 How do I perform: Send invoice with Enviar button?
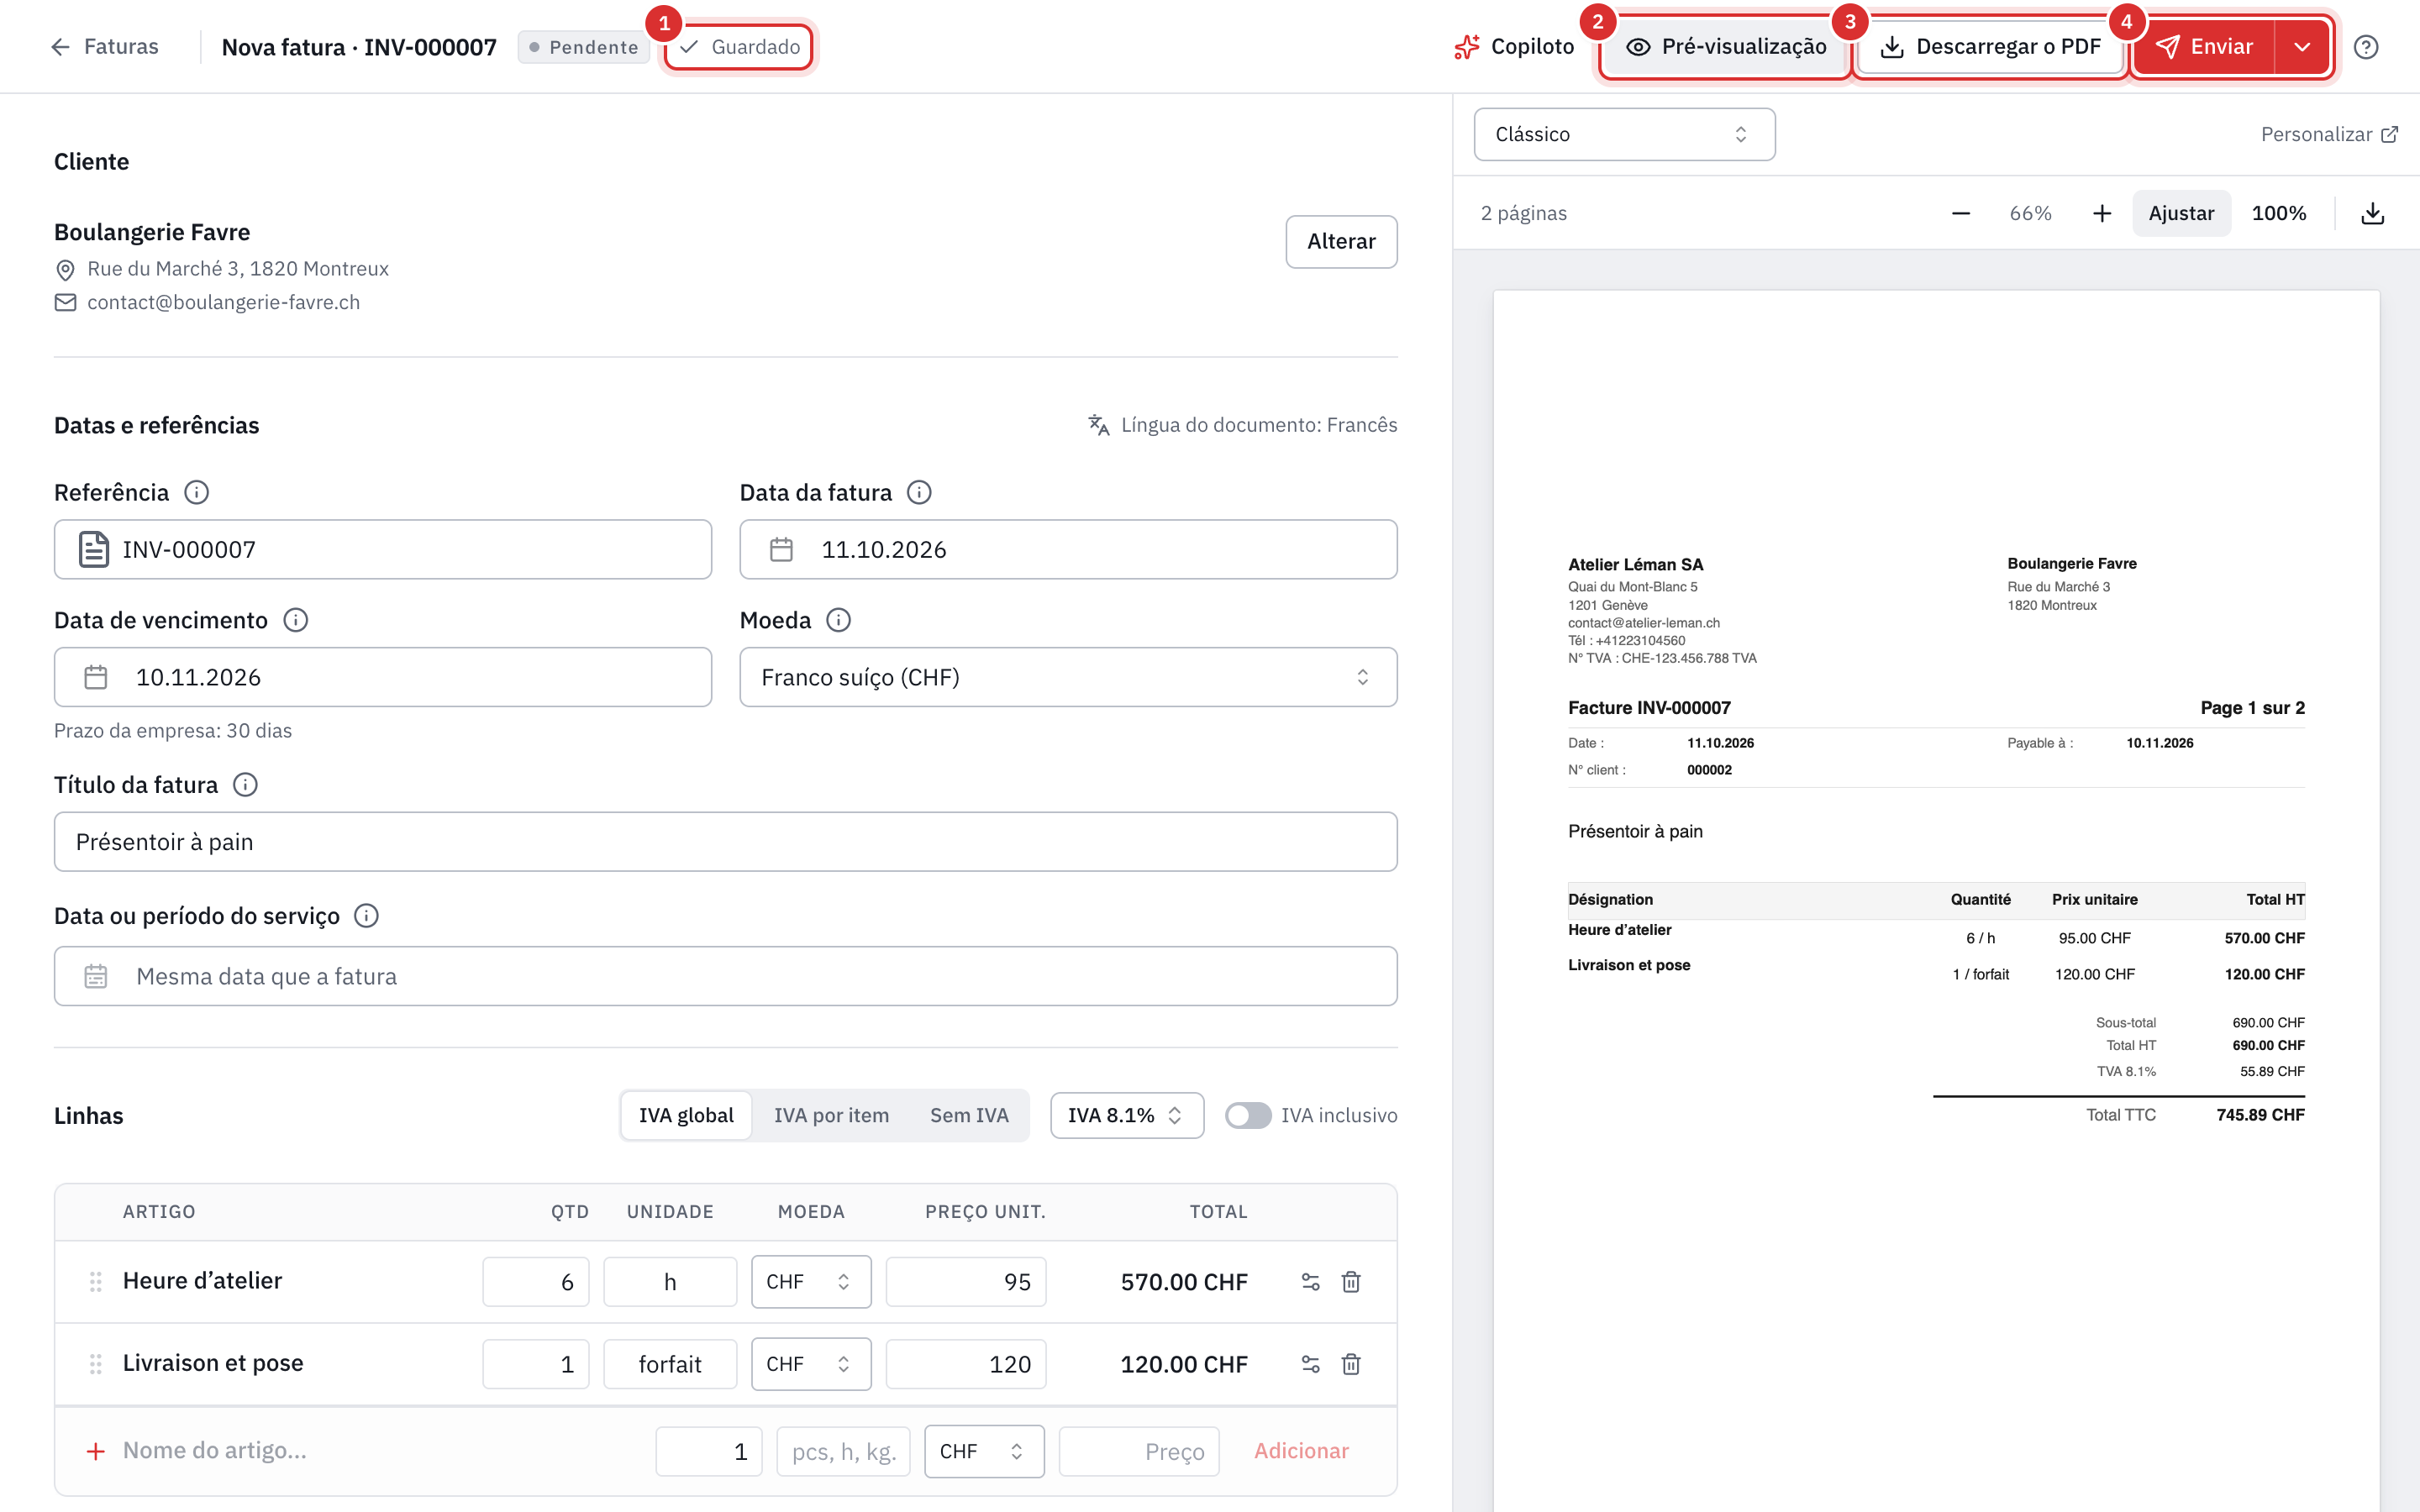[x=2204, y=47]
